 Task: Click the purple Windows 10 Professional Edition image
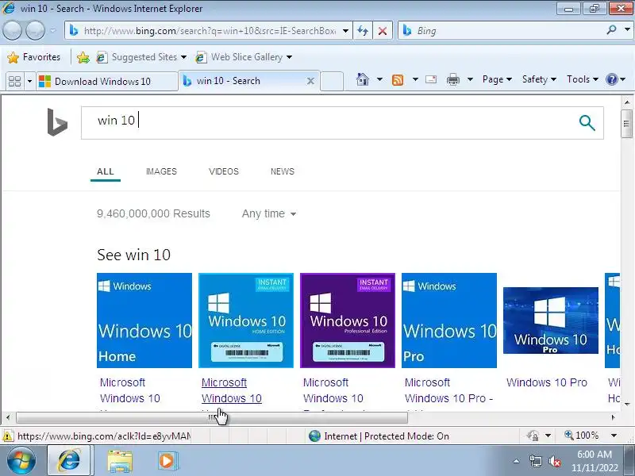[x=348, y=321]
